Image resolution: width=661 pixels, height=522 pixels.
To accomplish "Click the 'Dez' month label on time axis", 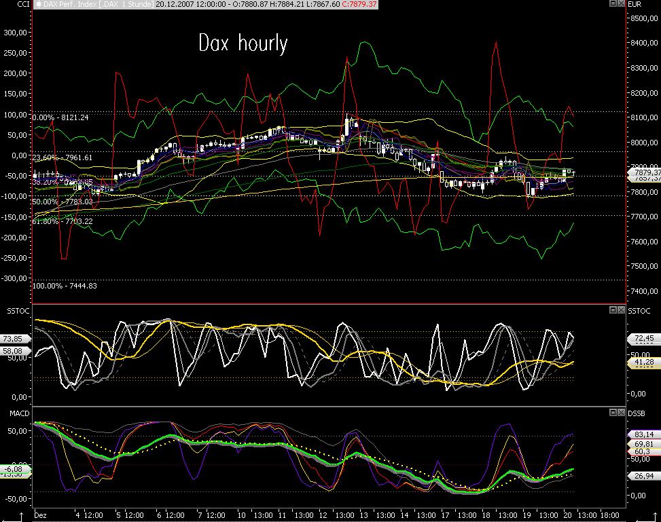I will click(x=41, y=515).
